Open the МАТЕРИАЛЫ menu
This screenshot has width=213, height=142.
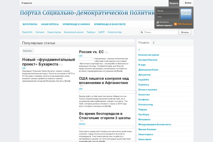(x=30, y=24)
